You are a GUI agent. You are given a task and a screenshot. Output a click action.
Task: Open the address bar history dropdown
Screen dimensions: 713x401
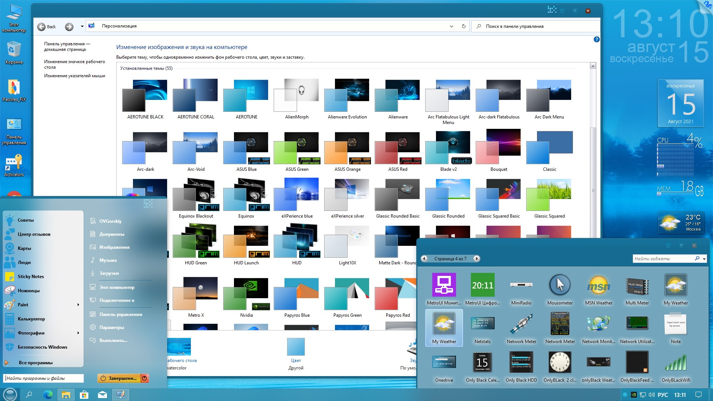click(451, 26)
